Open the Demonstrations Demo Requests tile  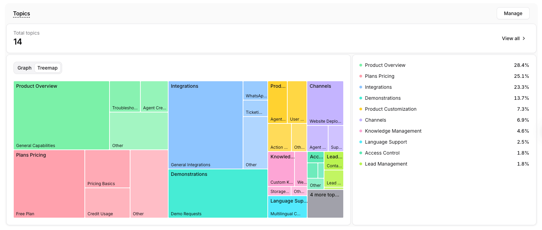[218, 193]
